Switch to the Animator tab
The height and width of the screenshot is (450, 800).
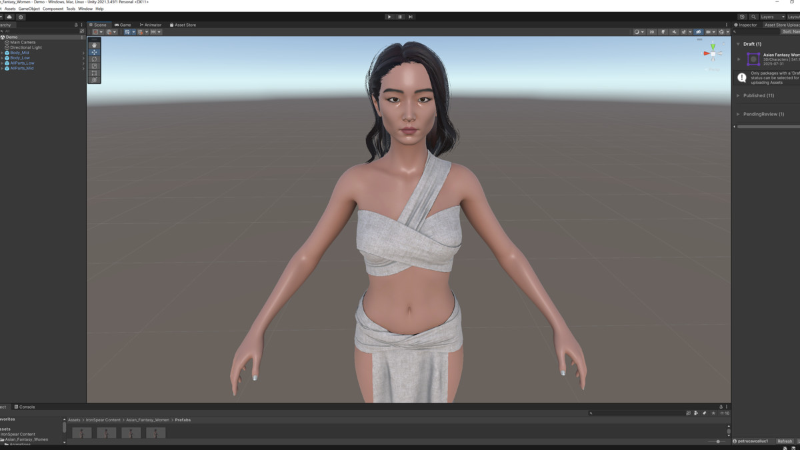[151, 25]
